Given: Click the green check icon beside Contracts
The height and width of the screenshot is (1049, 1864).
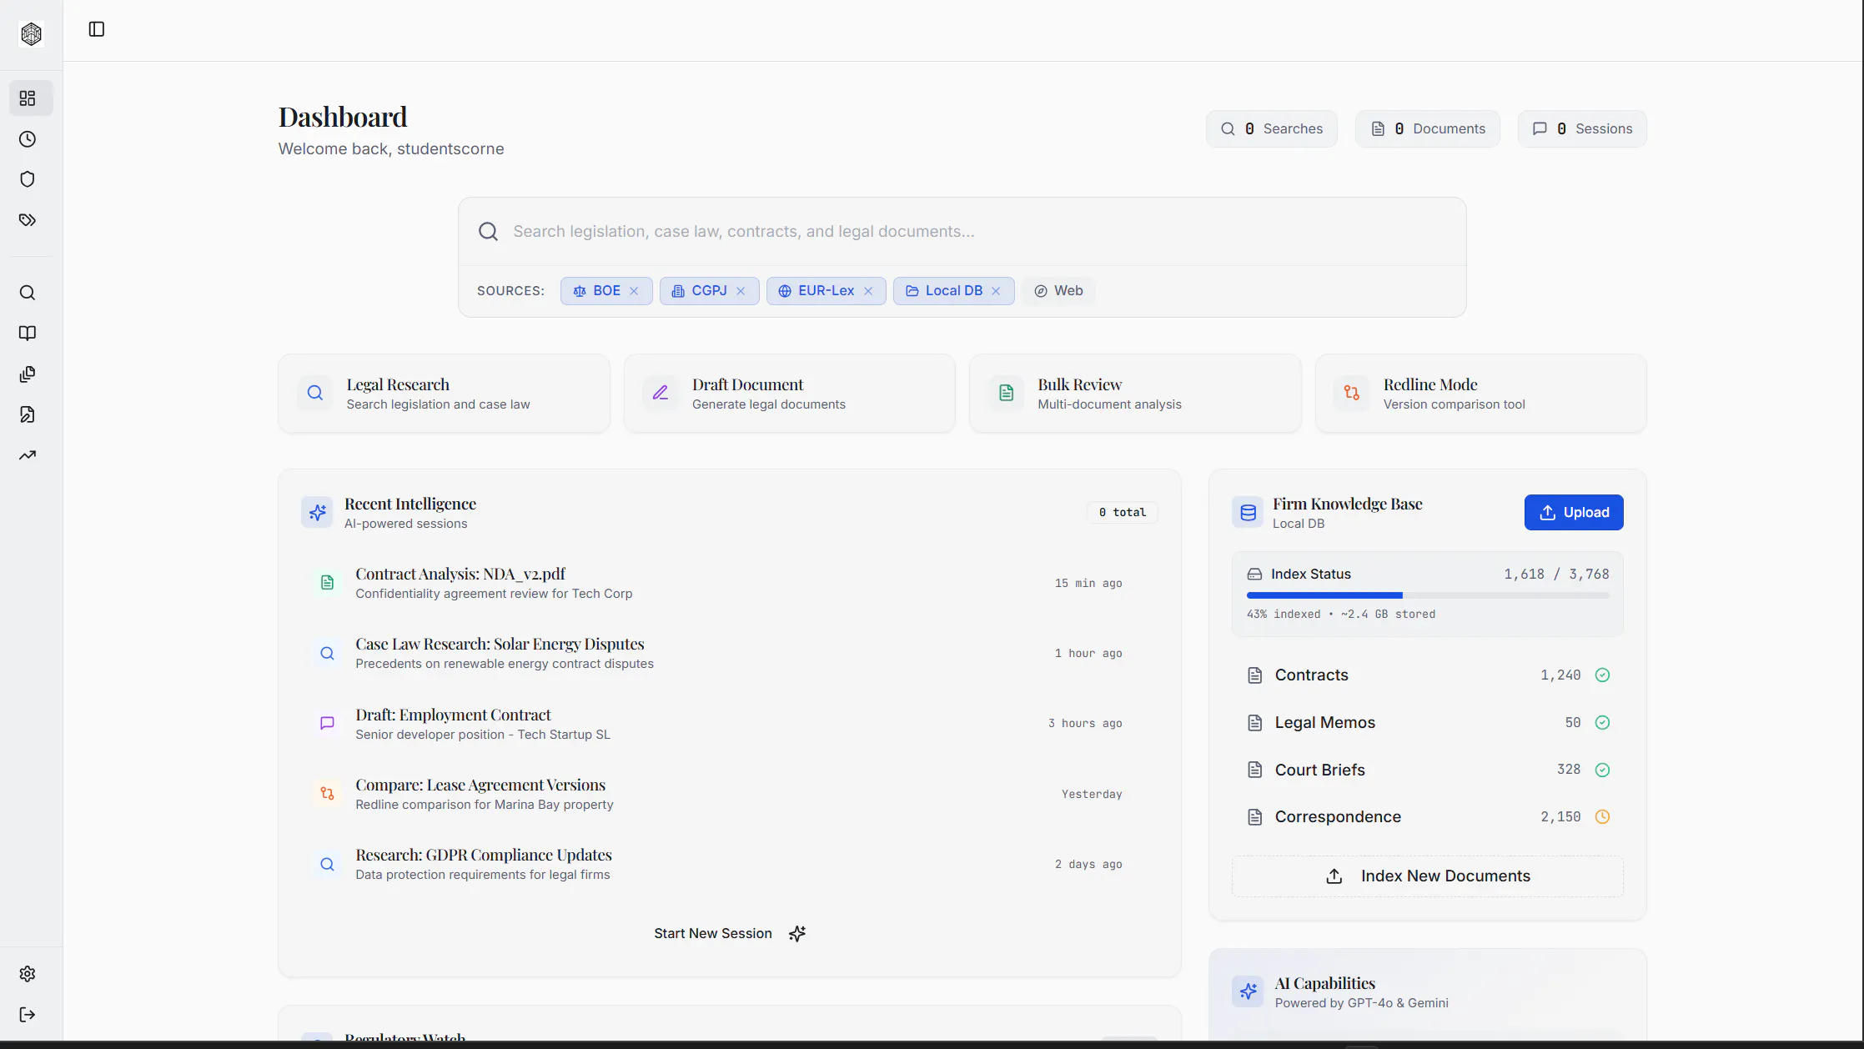Looking at the screenshot, I should pyautogui.click(x=1602, y=675).
